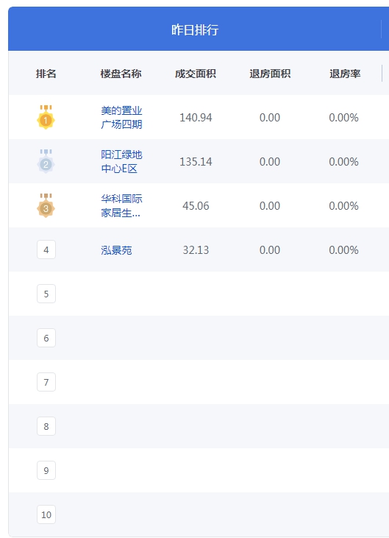
Task: Open 美的置业广场四期 property link
Action: (x=121, y=117)
